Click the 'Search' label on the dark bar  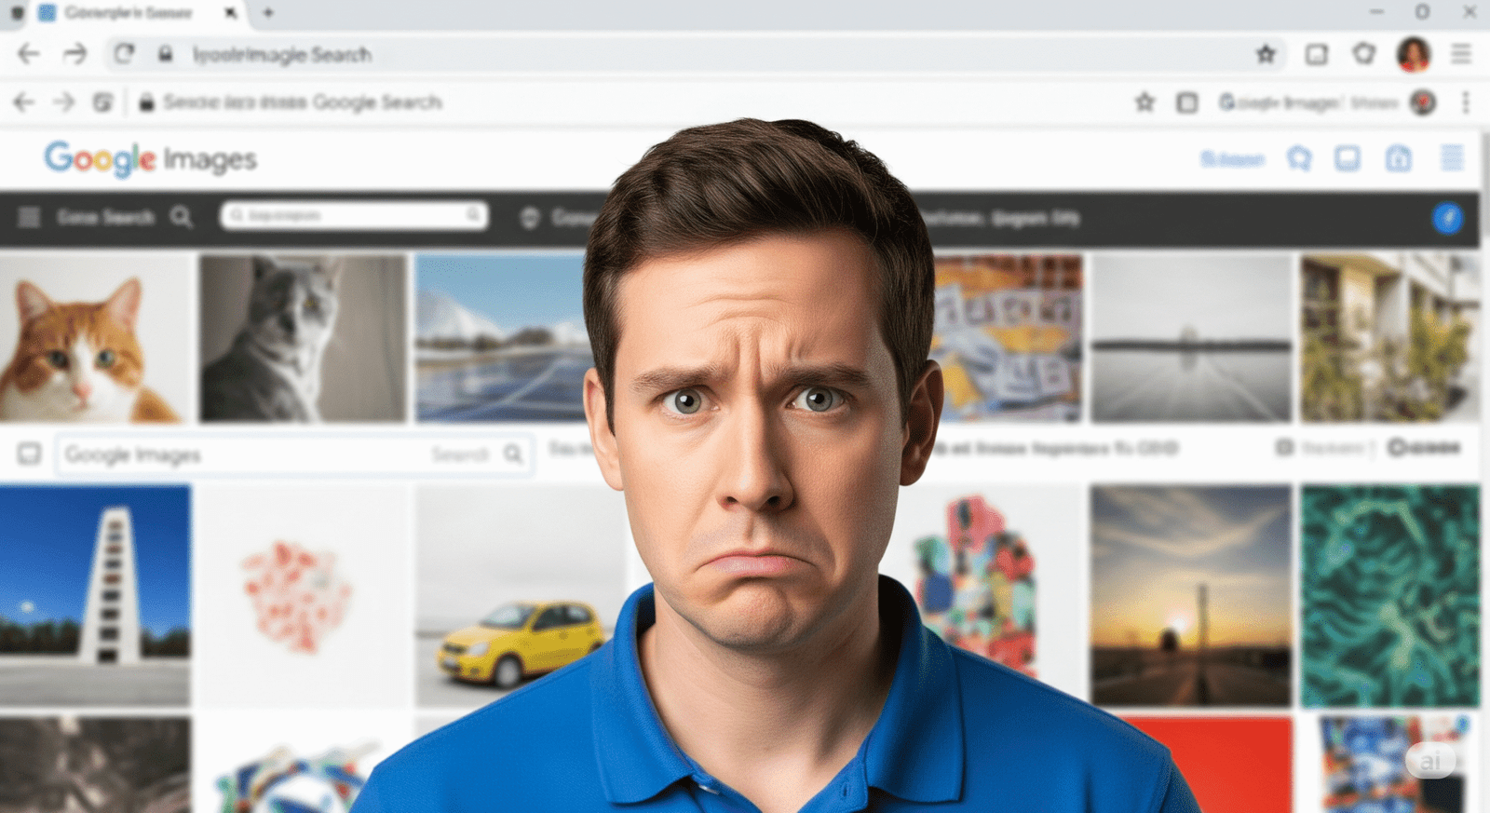click(106, 217)
